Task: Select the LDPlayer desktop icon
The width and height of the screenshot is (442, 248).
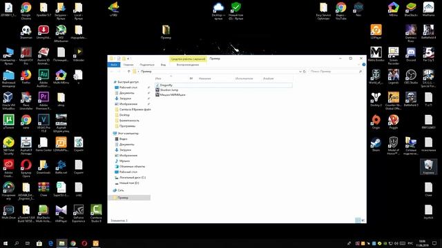Action: [376, 32]
